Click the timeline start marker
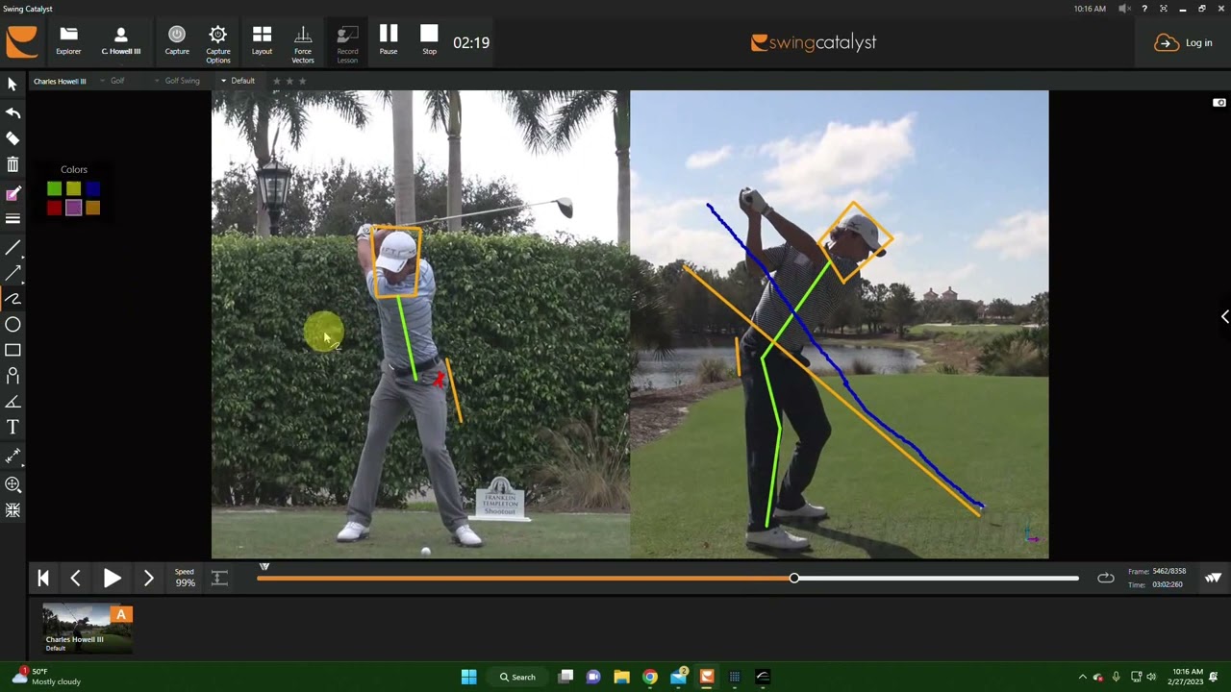The image size is (1231, 692). (x=264, y=567)
